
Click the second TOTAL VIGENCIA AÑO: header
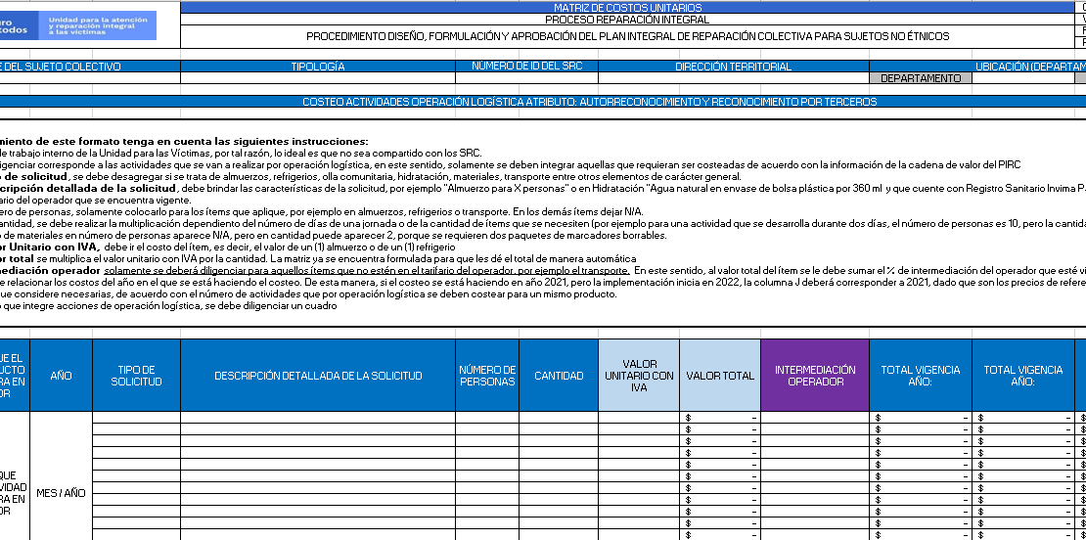[x=1023, y=376]
